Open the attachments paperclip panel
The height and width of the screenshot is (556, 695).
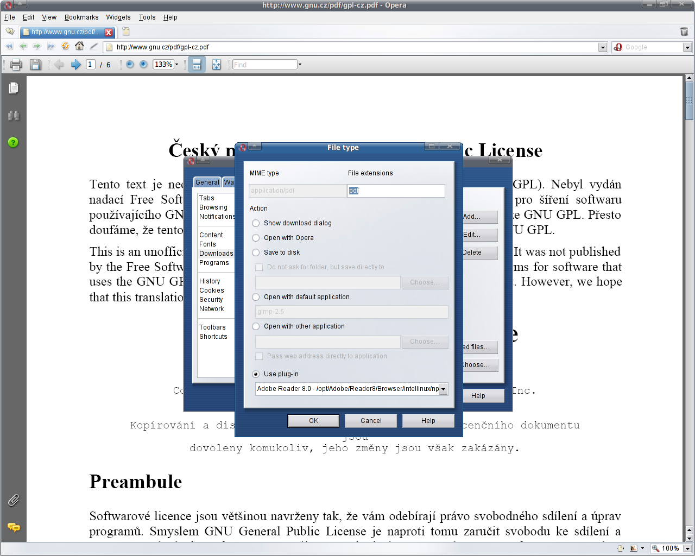pos(14,500)
